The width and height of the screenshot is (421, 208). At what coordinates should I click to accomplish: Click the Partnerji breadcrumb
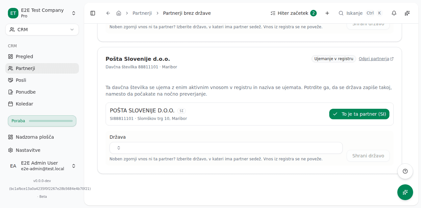tap(142, 13)
